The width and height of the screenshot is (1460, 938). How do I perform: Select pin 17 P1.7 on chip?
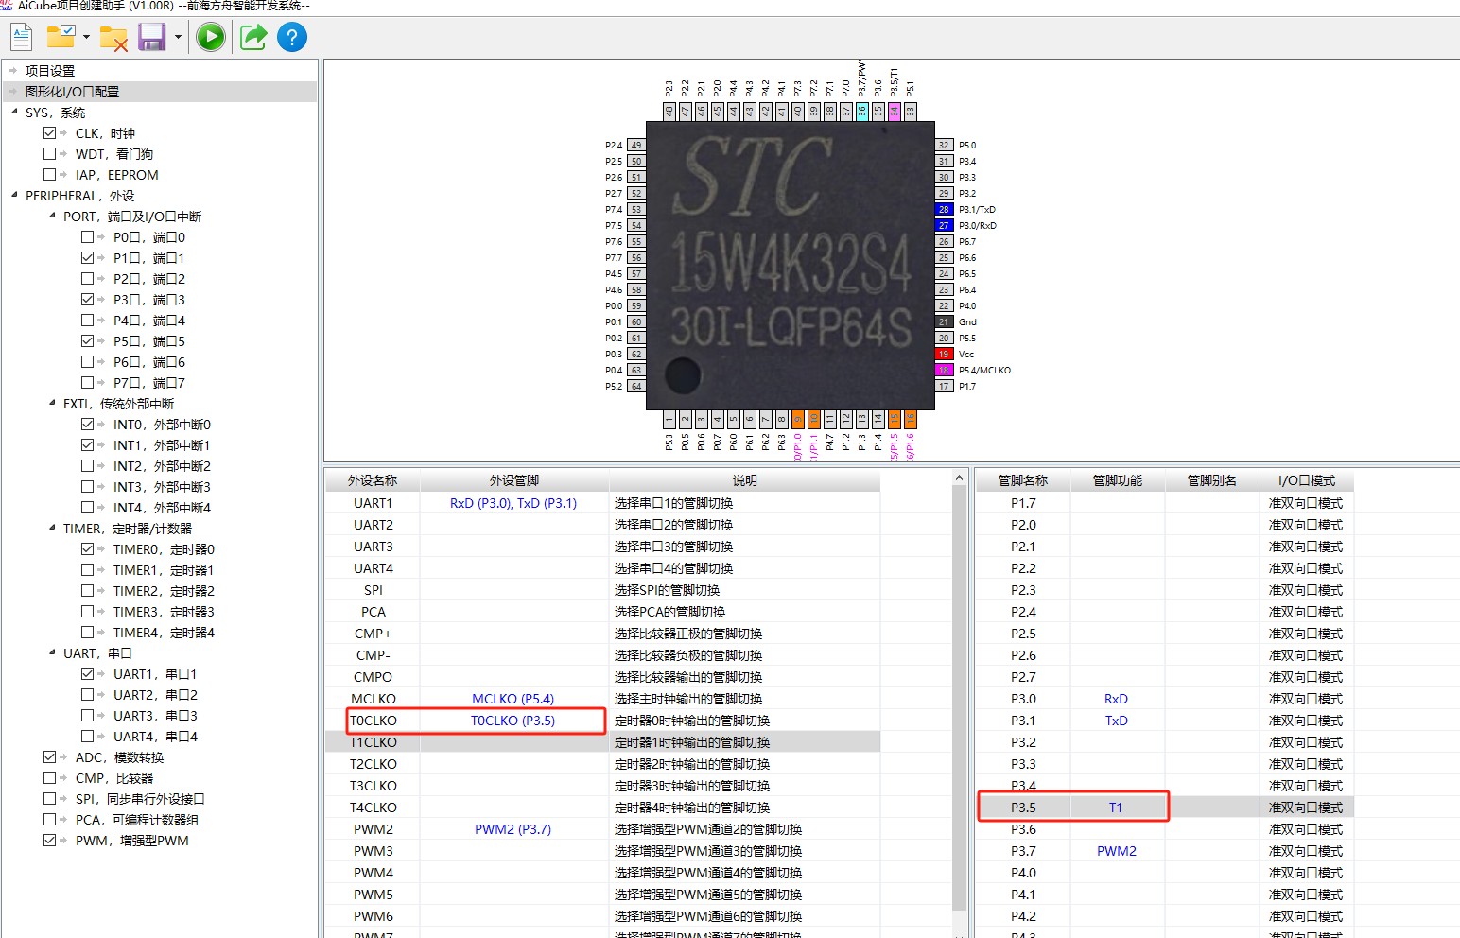click(x=944, y=387)
